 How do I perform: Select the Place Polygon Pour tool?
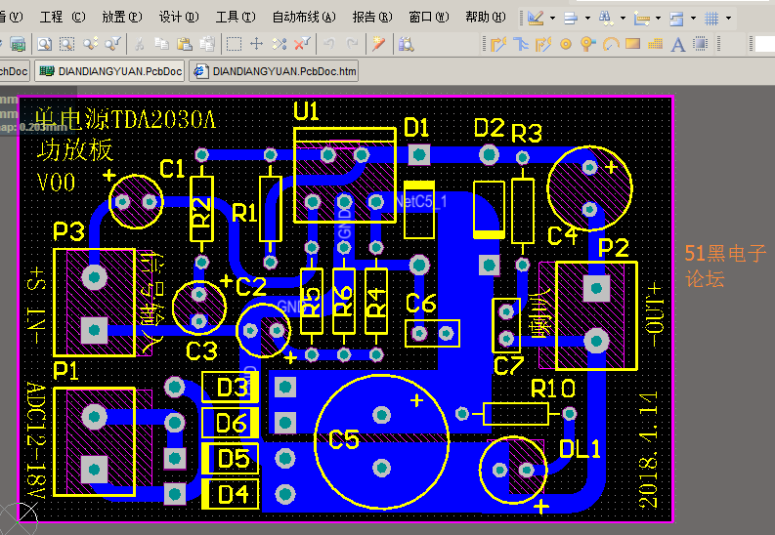(656, 44)
